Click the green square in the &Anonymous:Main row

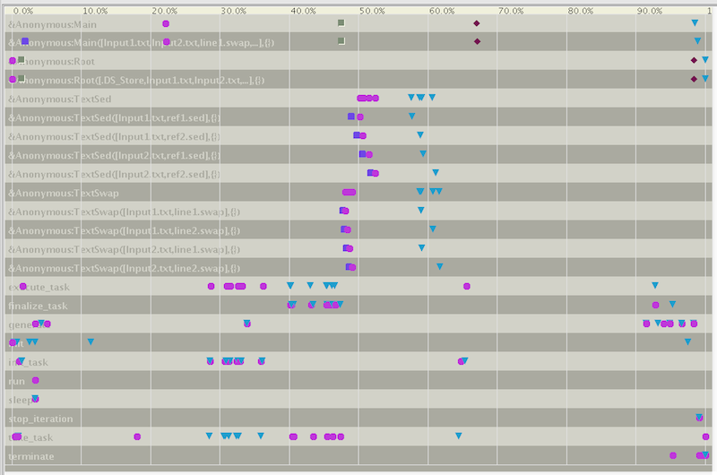pos(341,23)
